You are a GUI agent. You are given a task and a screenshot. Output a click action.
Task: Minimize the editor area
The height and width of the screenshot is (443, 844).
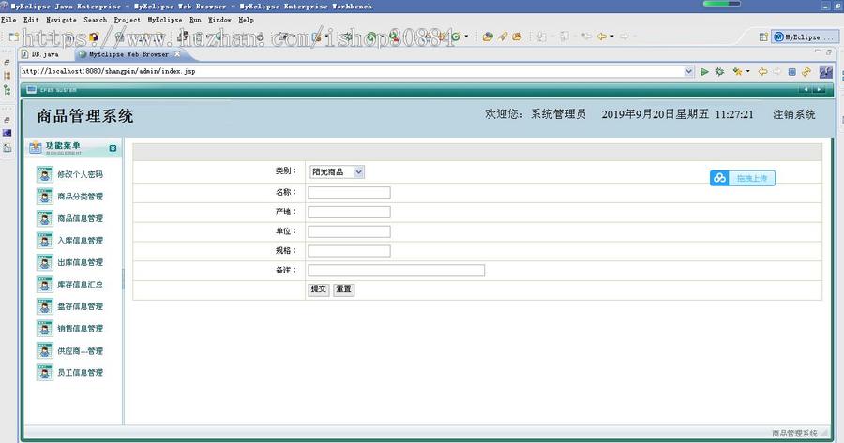tap(818, 52)
